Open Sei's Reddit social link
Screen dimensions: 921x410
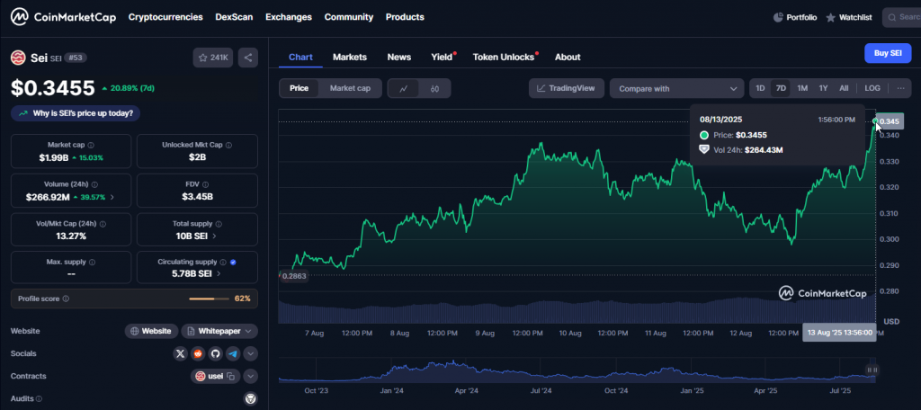click(197, 353)
